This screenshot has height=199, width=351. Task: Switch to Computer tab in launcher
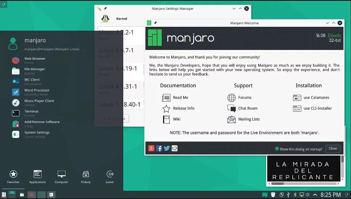pos(61,177)
